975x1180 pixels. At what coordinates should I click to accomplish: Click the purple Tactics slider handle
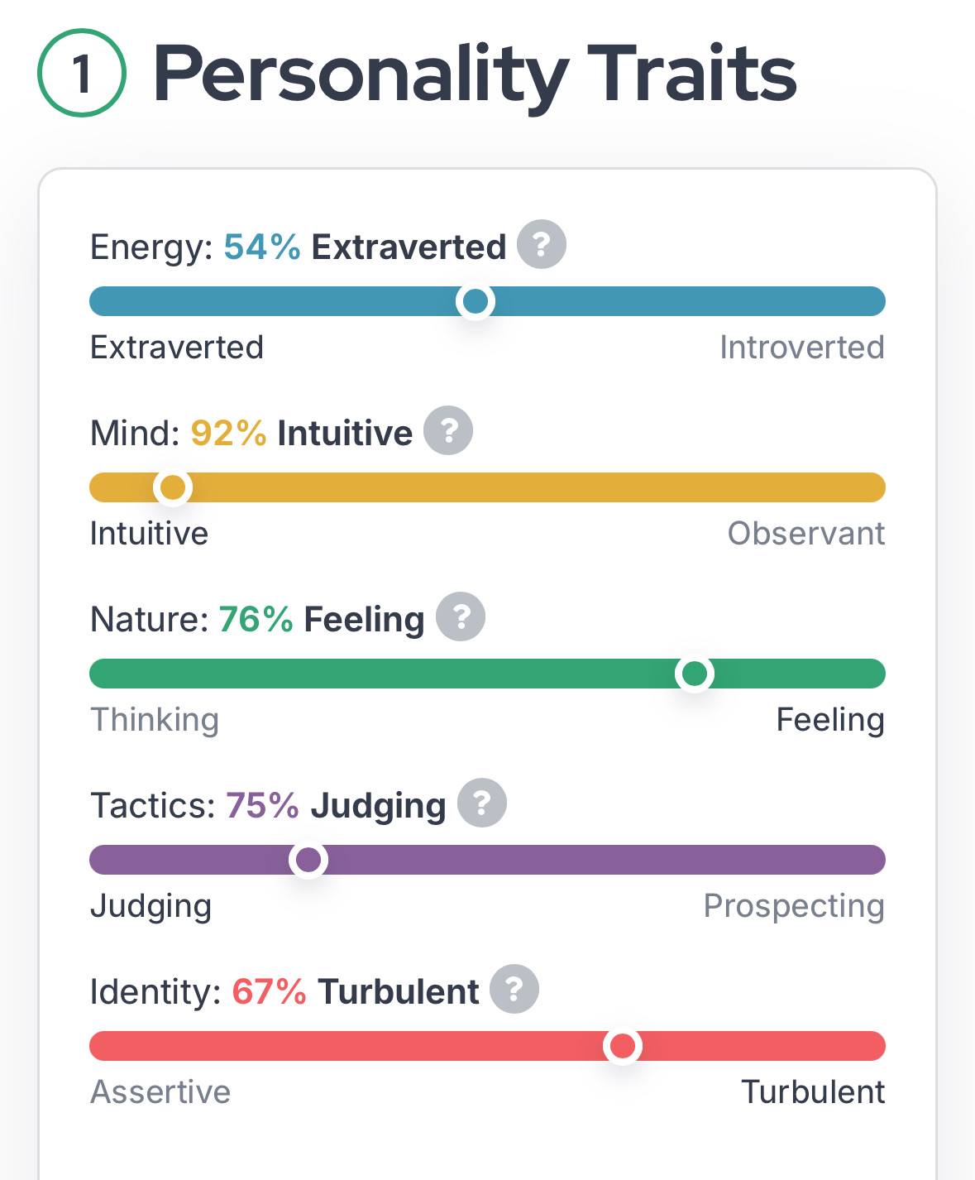pyautogui.click(x=308, y=860)
